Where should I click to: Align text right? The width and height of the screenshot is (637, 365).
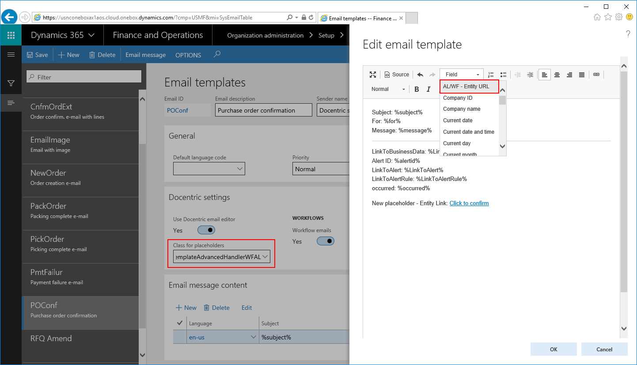coord(569,75)
